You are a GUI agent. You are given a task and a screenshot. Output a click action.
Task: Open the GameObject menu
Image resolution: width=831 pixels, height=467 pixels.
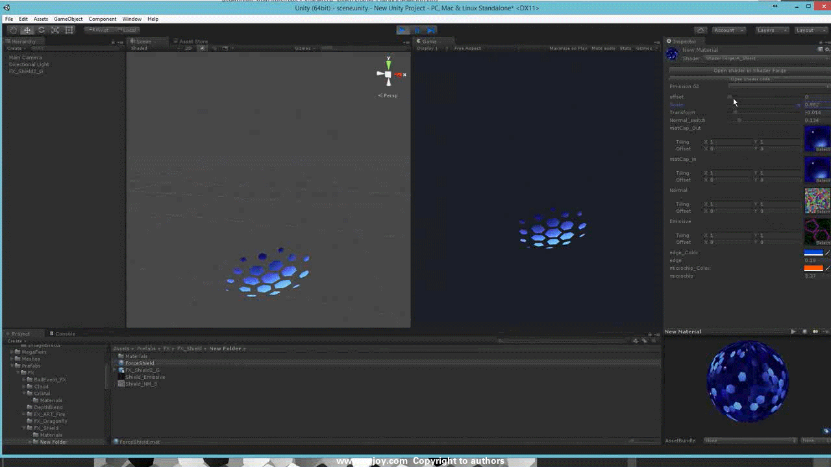[x=68, y=19]
